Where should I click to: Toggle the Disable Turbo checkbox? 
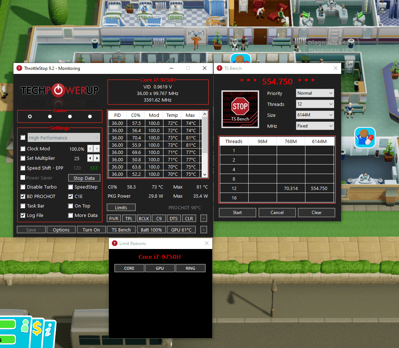click(23, 187)
